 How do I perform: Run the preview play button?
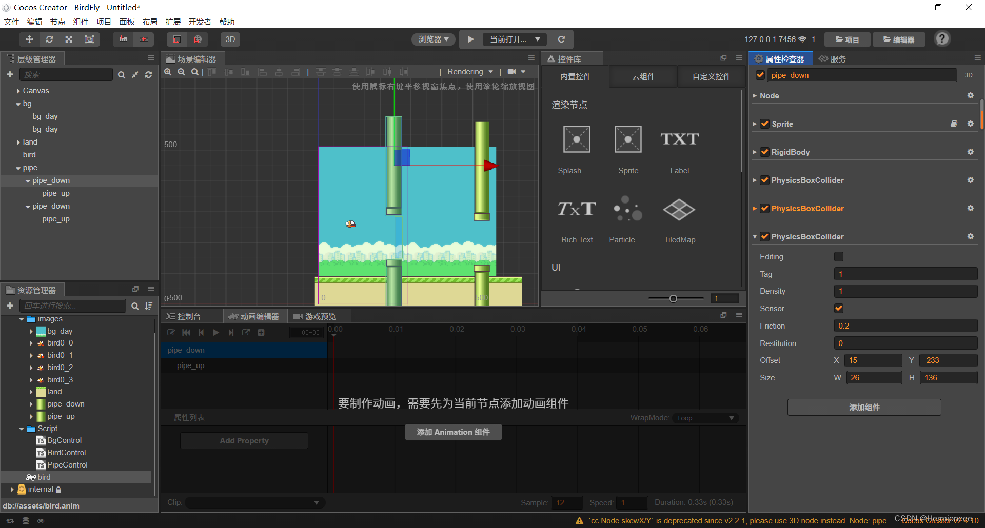click(470, 39)
